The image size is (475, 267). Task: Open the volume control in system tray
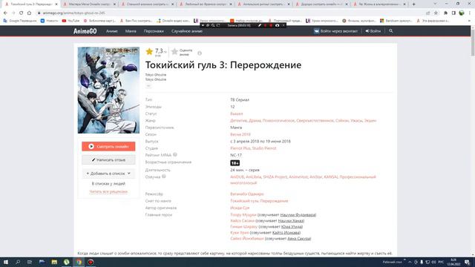click(x=433, y=262)
